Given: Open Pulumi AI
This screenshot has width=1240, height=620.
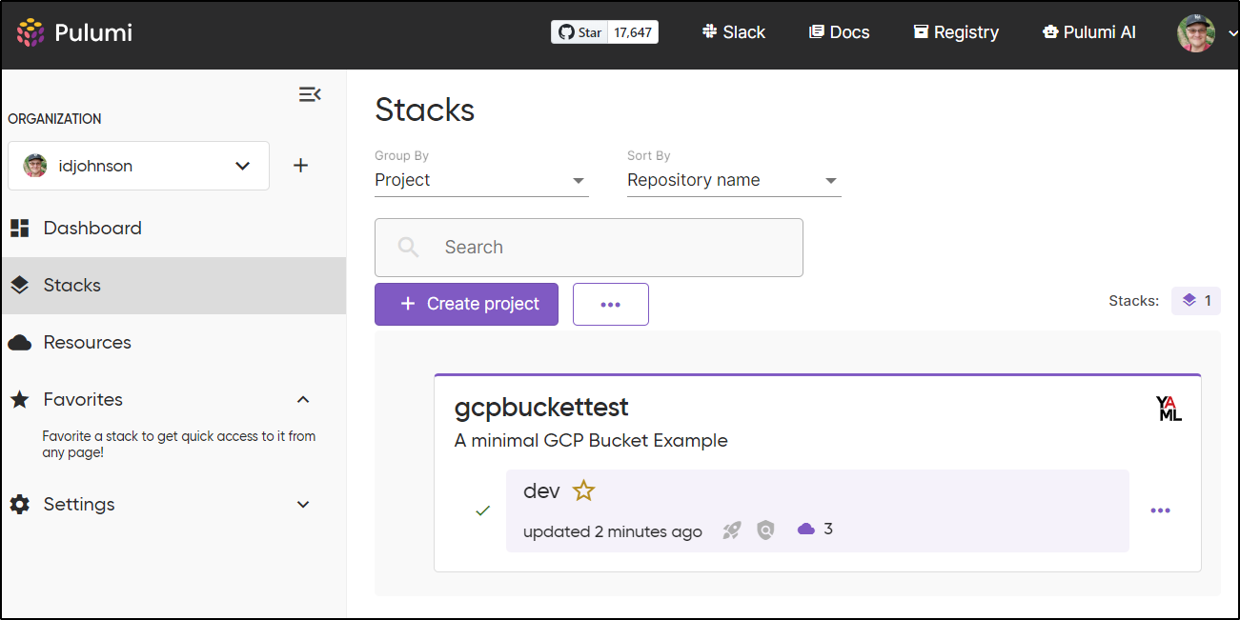Looking at the screenshot, I should (x=1089, y=32).
